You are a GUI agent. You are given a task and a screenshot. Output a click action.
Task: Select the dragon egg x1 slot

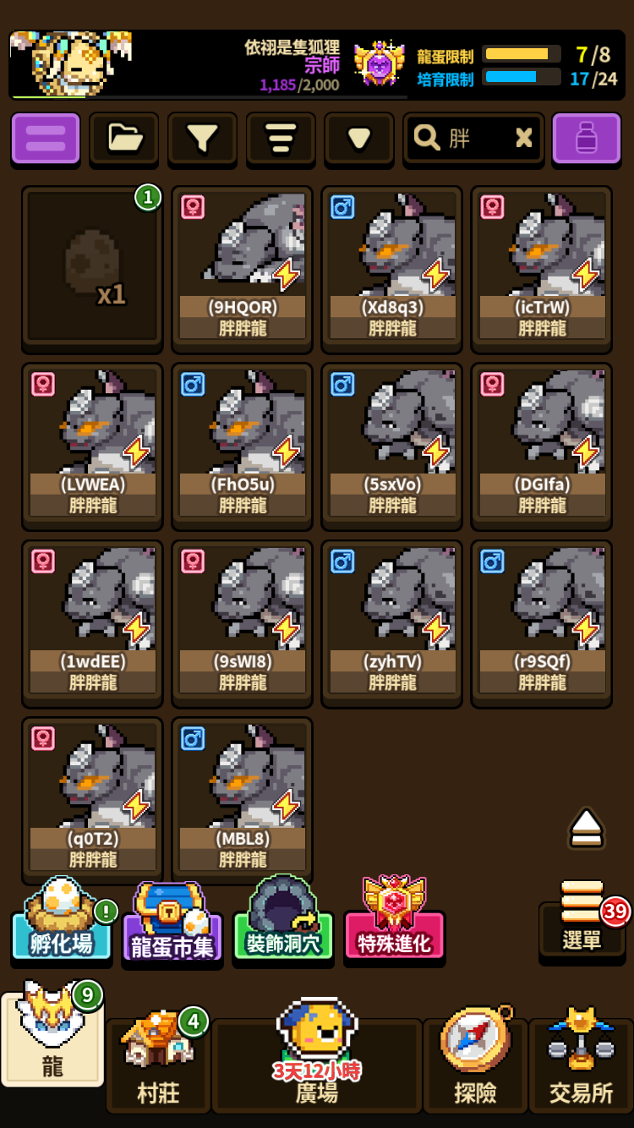pos(92,269)
